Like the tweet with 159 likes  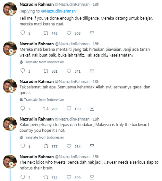(69, 108)
